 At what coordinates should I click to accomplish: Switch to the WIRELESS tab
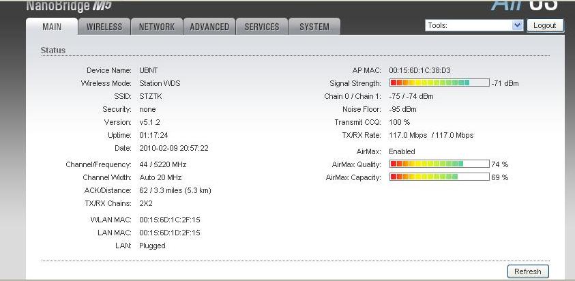(x=104, y=27)
